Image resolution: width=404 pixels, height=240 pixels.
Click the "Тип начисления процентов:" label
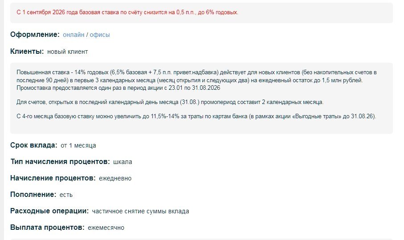click(x=60, y=162)
